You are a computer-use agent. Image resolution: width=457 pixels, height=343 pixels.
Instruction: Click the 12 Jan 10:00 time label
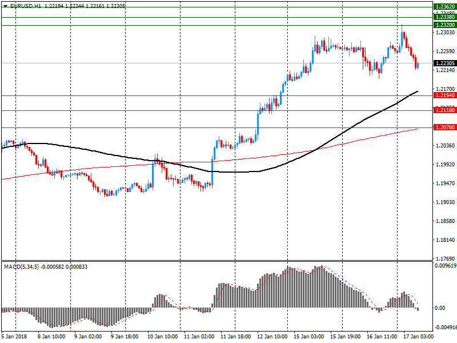pos(272,337)
